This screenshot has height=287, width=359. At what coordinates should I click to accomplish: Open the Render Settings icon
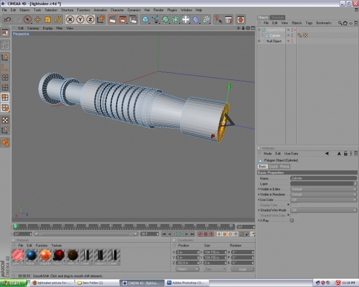133,20
